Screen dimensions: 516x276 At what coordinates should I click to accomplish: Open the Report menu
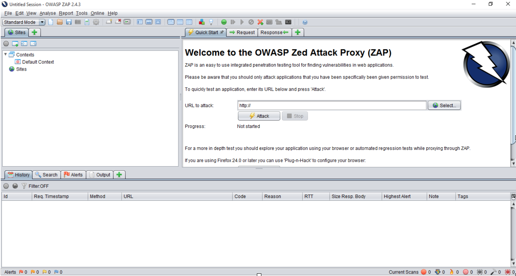click(x=66, y=13)
